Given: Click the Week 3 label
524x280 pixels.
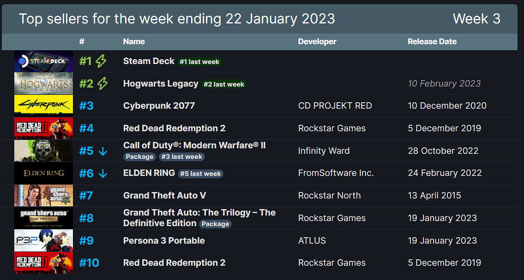Looking at the screenshot, I should pyautogui.click(x=477, y=19).
